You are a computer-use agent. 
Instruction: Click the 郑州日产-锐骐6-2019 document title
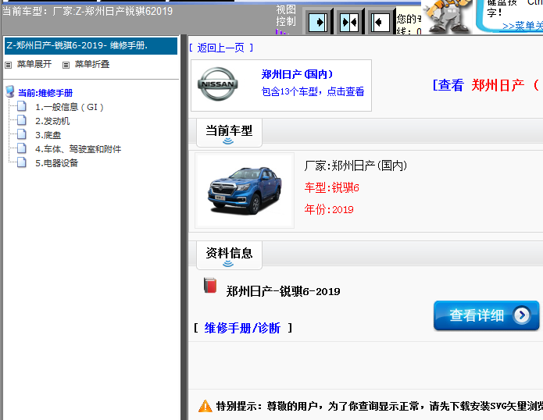click(283, 291)
